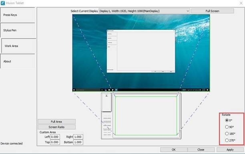245x154 pixels.
Task: Click the Huion Tablet app icon in title bar
Action: click(x=3, y=3)
